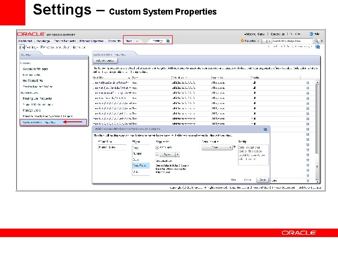Click the blue icon below the search box
The image size is (338, 254).
click(317, 47)
